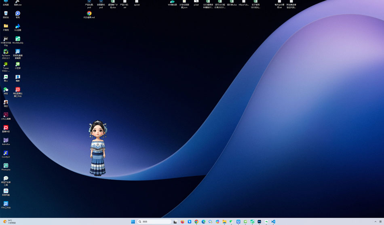Viewport: 384px width, 225px height.
Task: Select the p.bat file
Action: coord(196,3)
